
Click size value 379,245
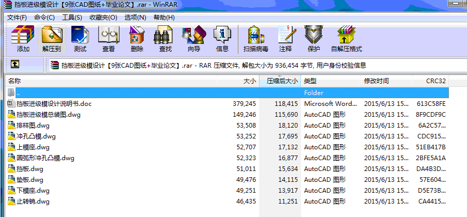coord(244,103)
